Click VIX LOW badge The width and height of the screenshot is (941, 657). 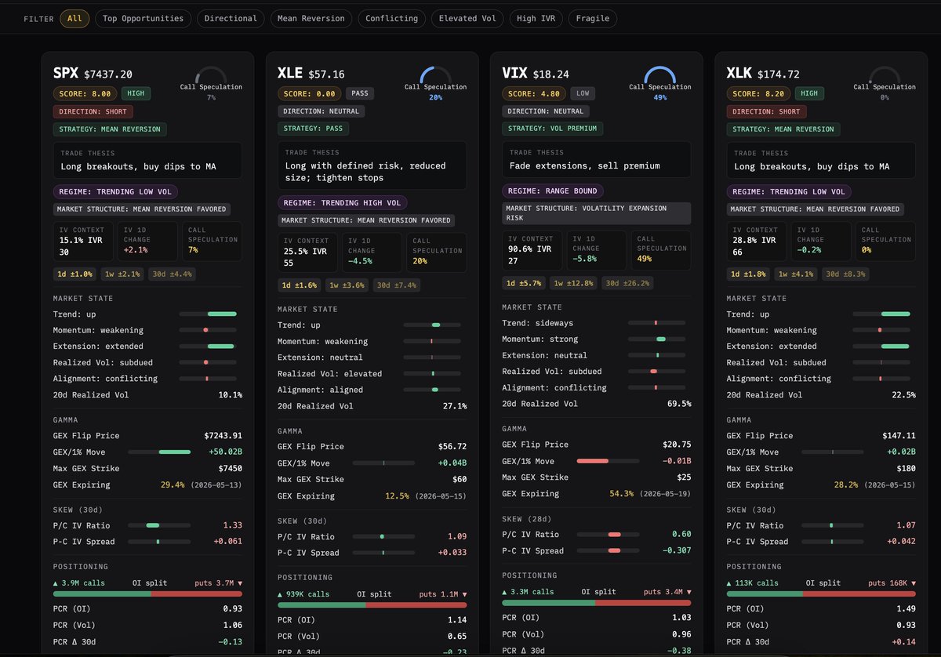click(x=583, y=93)
